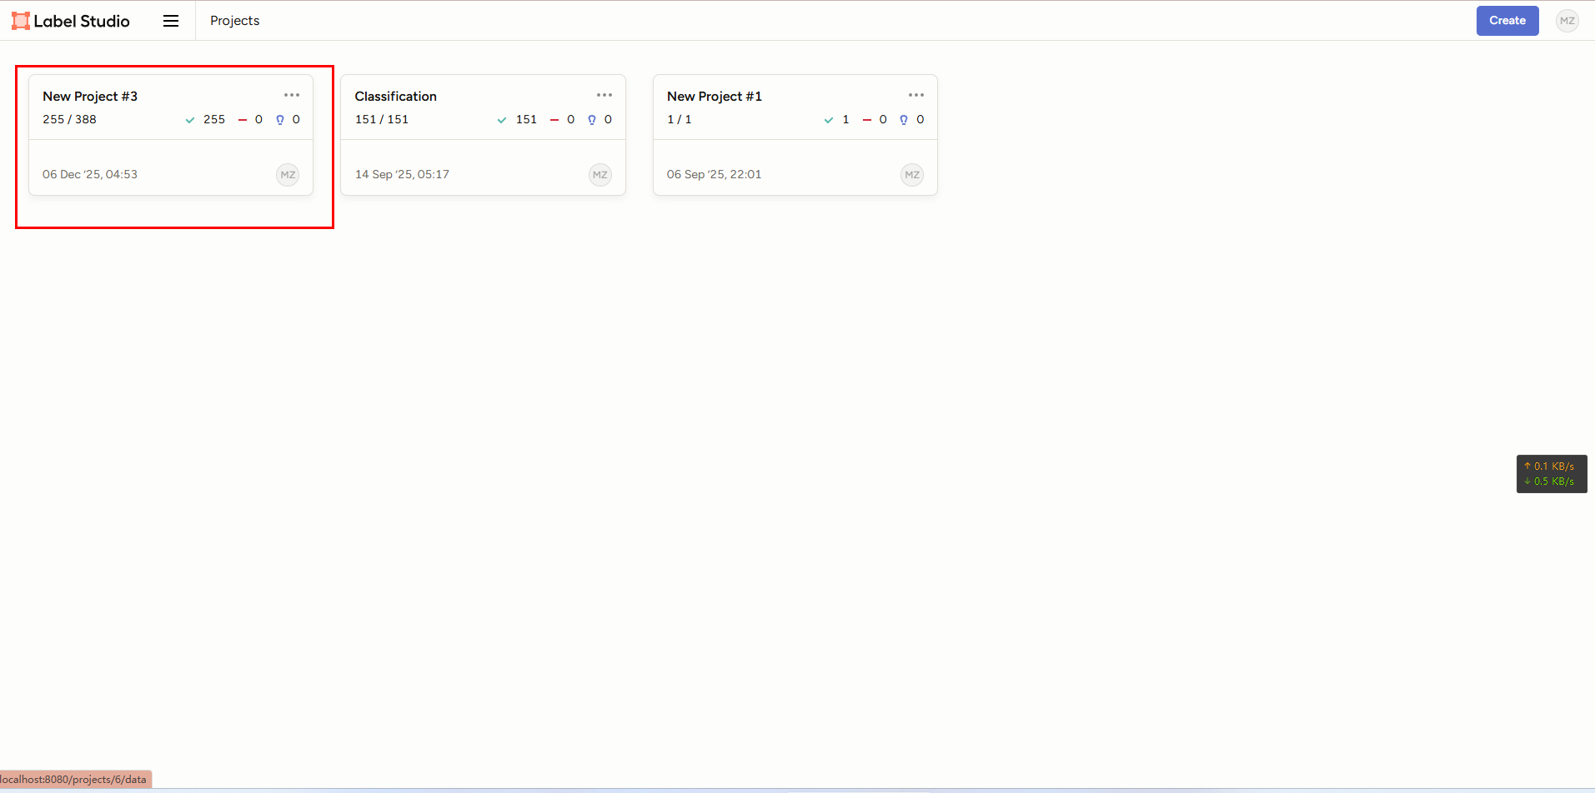Open the New Project #3 title

pos(90,97)
